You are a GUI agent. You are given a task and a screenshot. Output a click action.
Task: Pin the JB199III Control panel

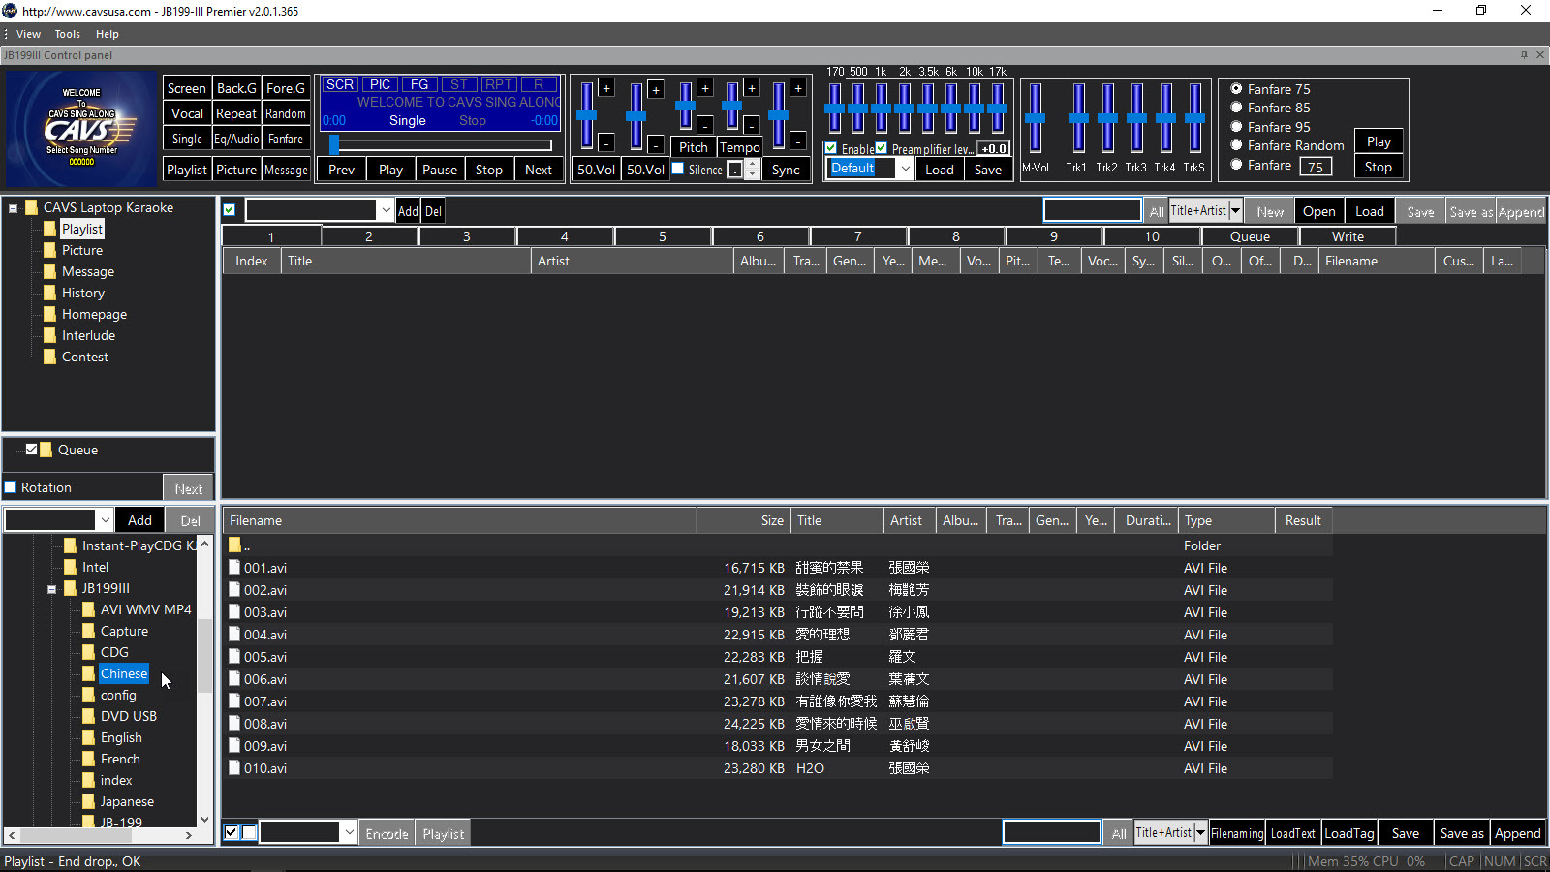point(1524,55)
